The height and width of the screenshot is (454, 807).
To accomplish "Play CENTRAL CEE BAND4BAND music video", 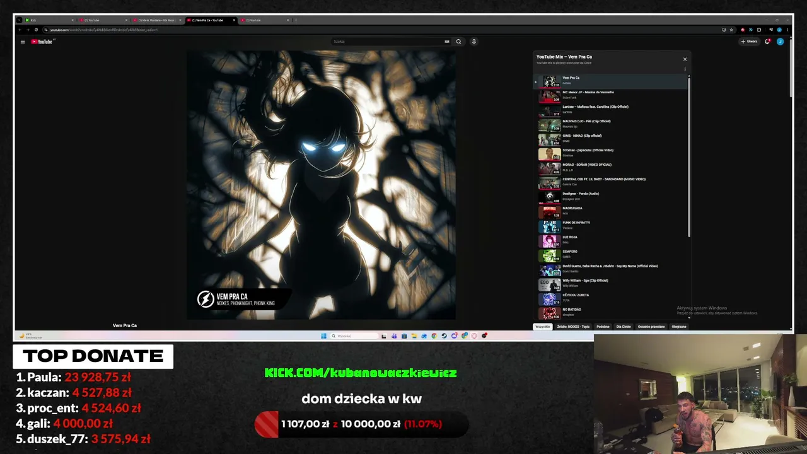I will click(610, 182).
